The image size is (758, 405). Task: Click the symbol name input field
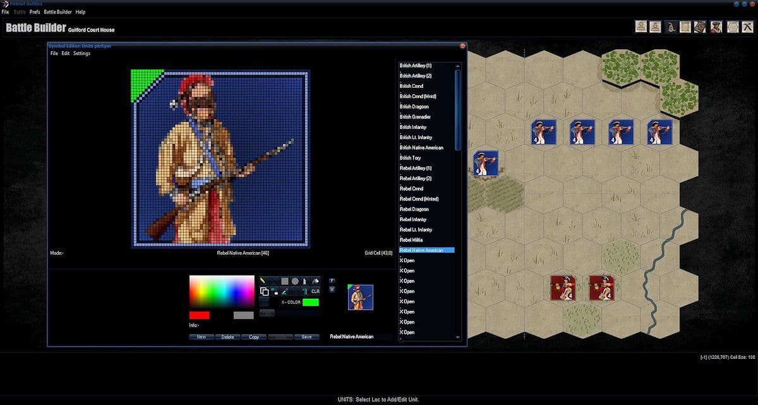[361, 337]
